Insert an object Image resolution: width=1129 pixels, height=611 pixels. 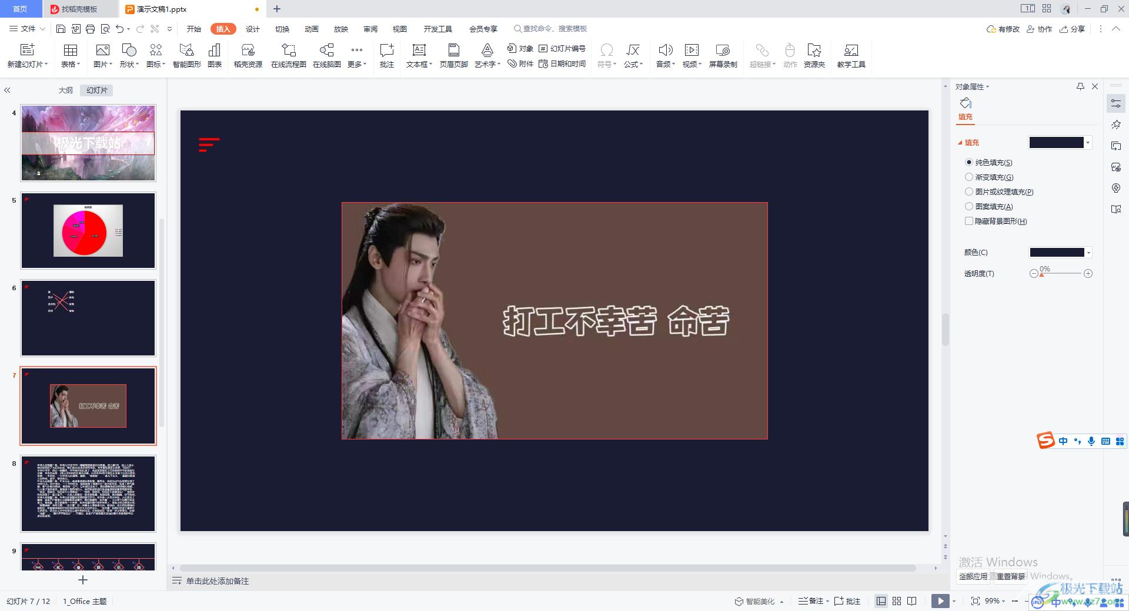[520, 49]
